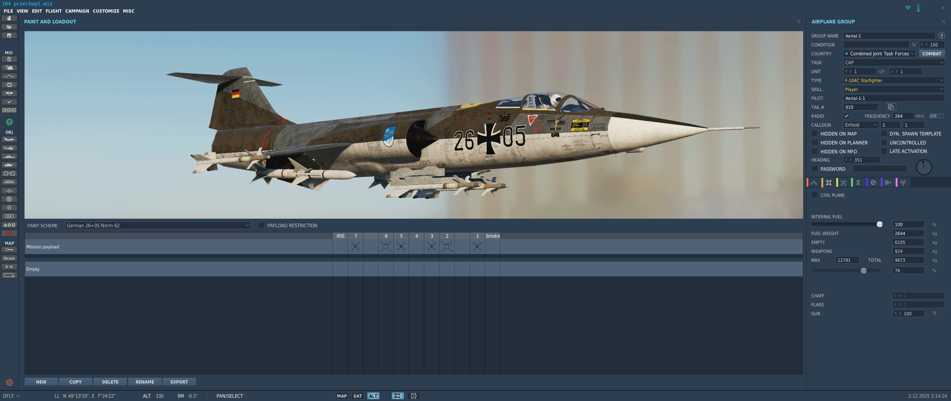Click the helicopter group icon in OBJ sidebar
The height and width of the screenshot is (401, 951).
coord(9,148)
